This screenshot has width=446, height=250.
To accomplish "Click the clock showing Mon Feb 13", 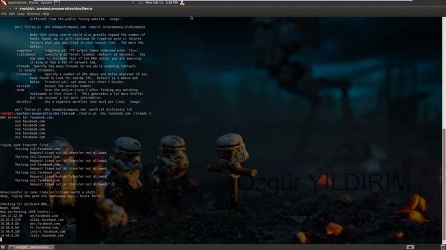I will coord(161,3).
